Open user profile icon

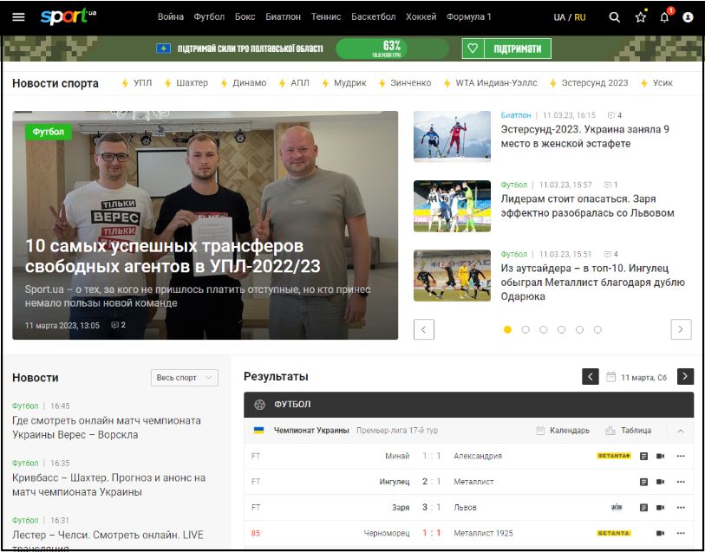(688, 17)
